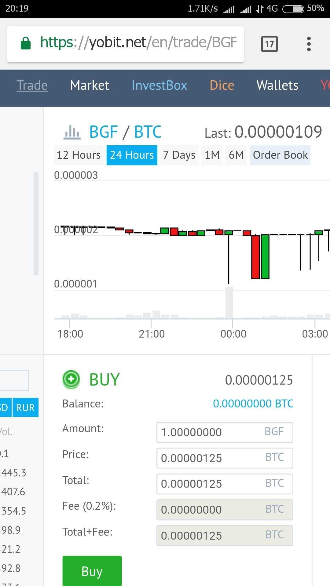
Task: Switch chart to 12 Hours range
Action: pos(79,155)
